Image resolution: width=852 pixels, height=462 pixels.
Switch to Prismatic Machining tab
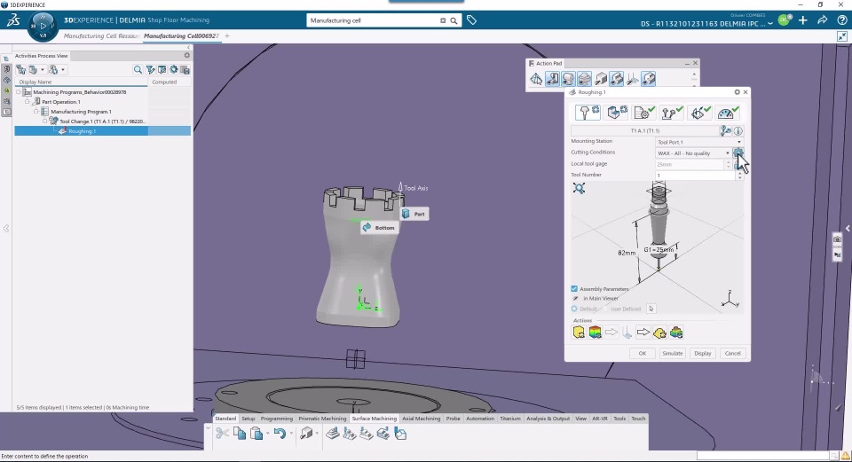322,419
